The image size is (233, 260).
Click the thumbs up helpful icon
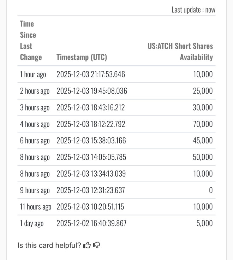(x=87, y=245)
